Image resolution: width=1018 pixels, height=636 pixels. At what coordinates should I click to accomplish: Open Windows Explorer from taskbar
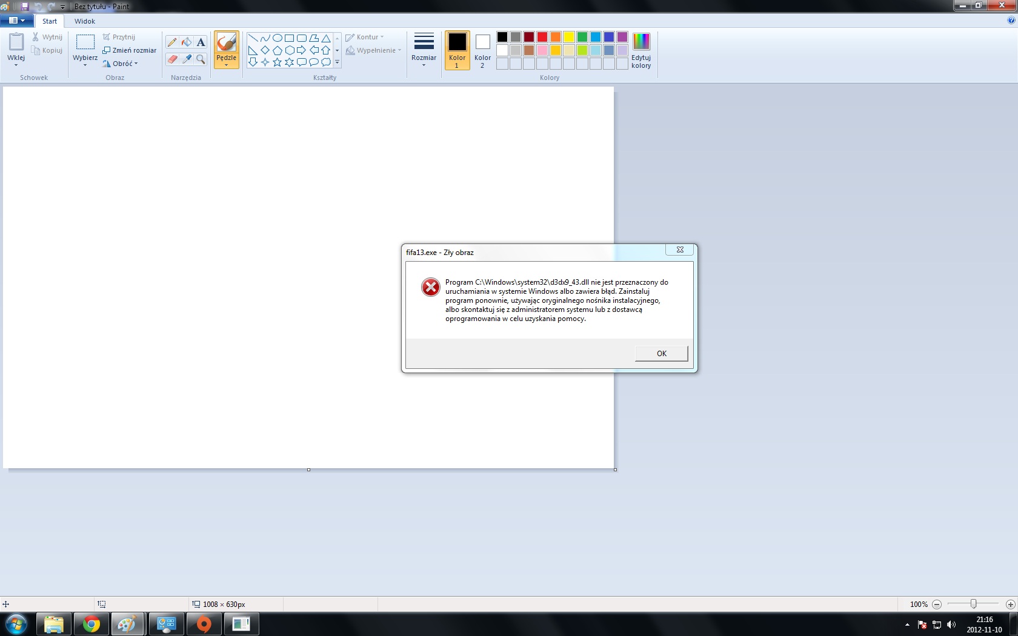tap(54, 624)
